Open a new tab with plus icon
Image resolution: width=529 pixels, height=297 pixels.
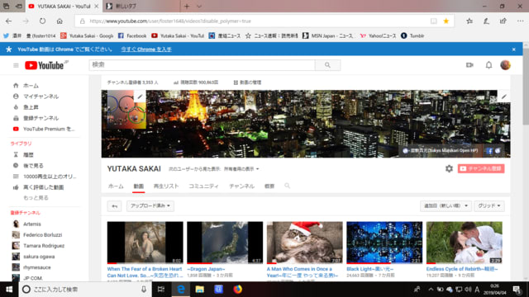pyautogui.click(x=187, y=6)
